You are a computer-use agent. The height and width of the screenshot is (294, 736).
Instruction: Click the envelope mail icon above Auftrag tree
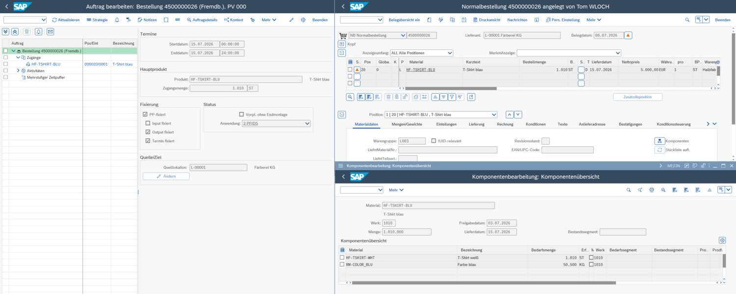point(50,31)
